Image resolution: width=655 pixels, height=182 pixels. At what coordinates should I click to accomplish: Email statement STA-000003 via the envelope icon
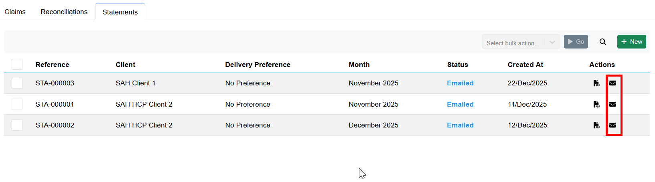(612, 83)
